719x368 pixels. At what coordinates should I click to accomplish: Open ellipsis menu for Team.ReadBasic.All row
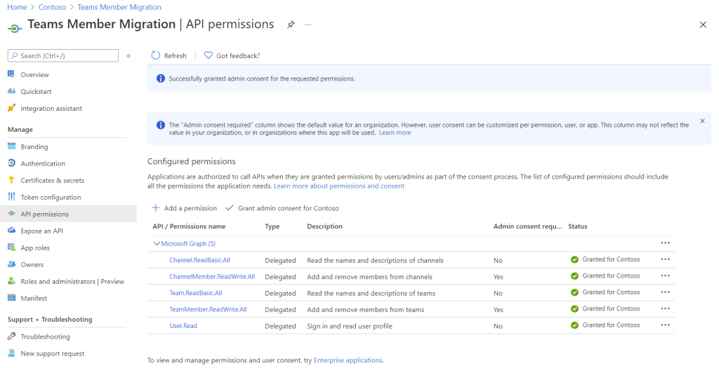pyautogui.click(x=665, y=292)
